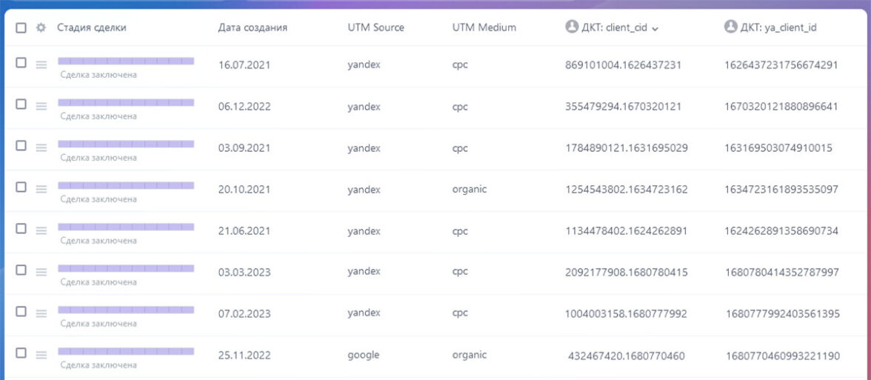Expand the ДКТ: client_cid sort arrow
This screenshot has width=871, height=380.
coord(655,28)
